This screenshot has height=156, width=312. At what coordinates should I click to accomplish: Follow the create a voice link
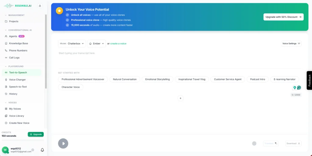[x=118, y=44]
